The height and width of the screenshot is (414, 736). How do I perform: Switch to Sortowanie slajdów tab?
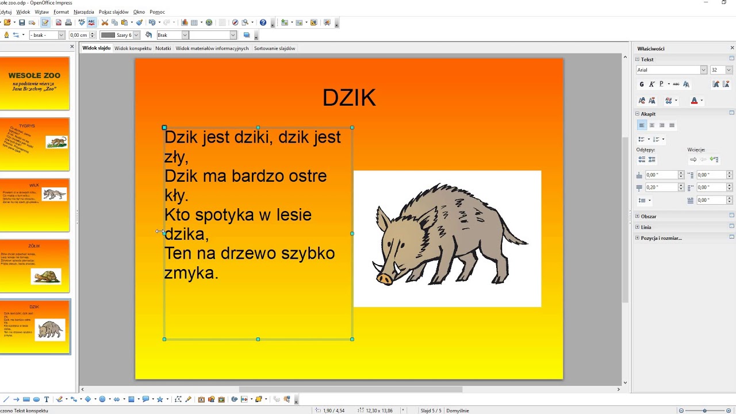275,48
